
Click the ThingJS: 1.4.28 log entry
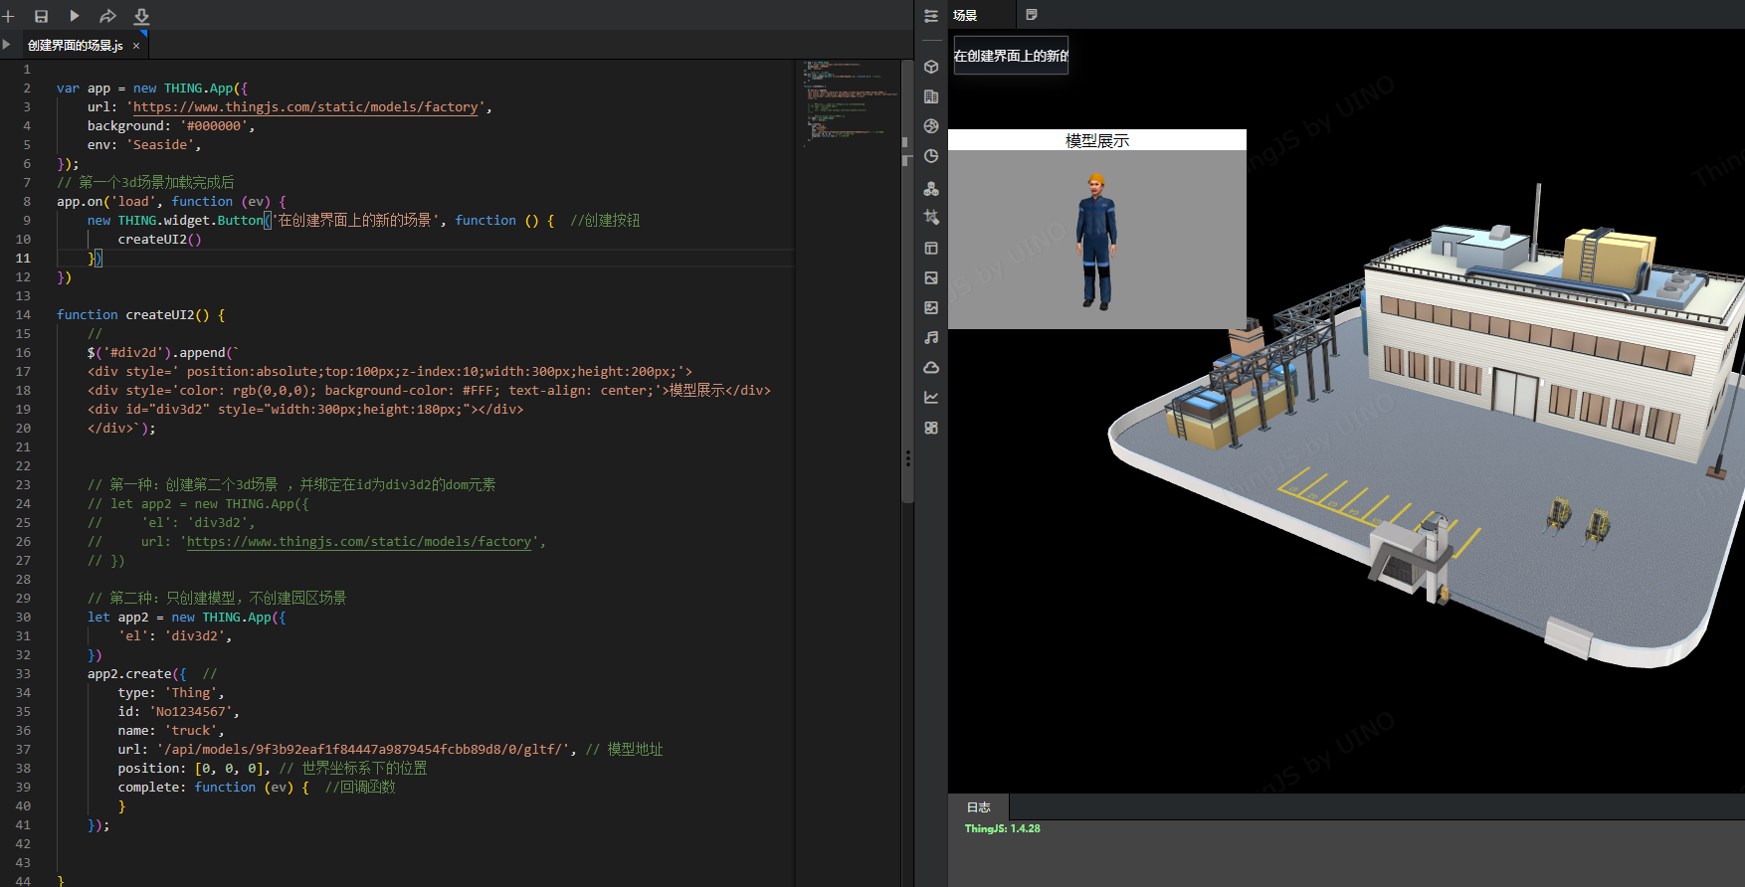click(x=1003, y=828)
